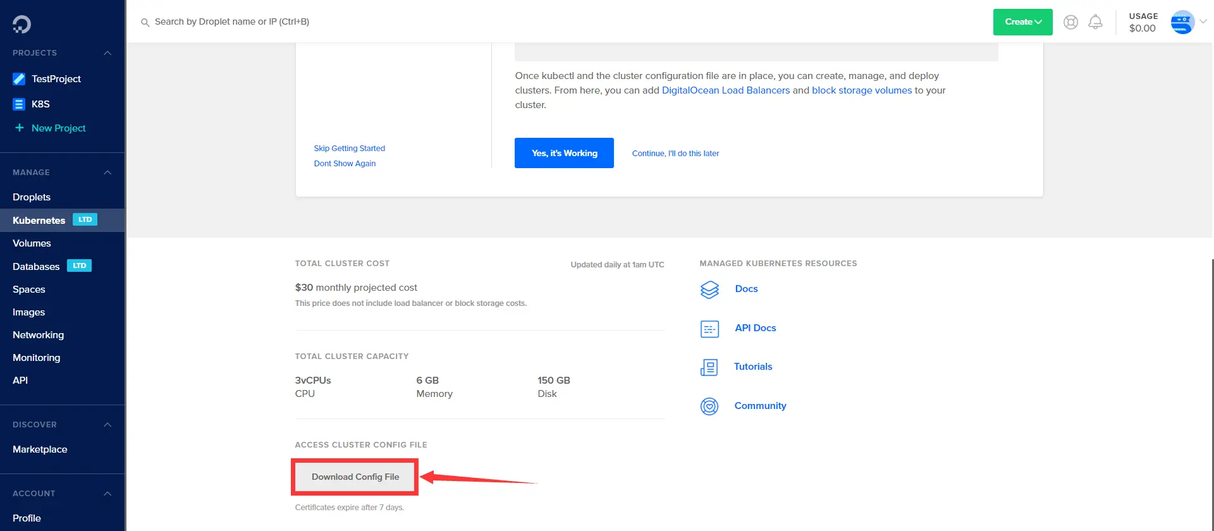
Task: Click Skip Getting Started link
Action: pos(349,149)
